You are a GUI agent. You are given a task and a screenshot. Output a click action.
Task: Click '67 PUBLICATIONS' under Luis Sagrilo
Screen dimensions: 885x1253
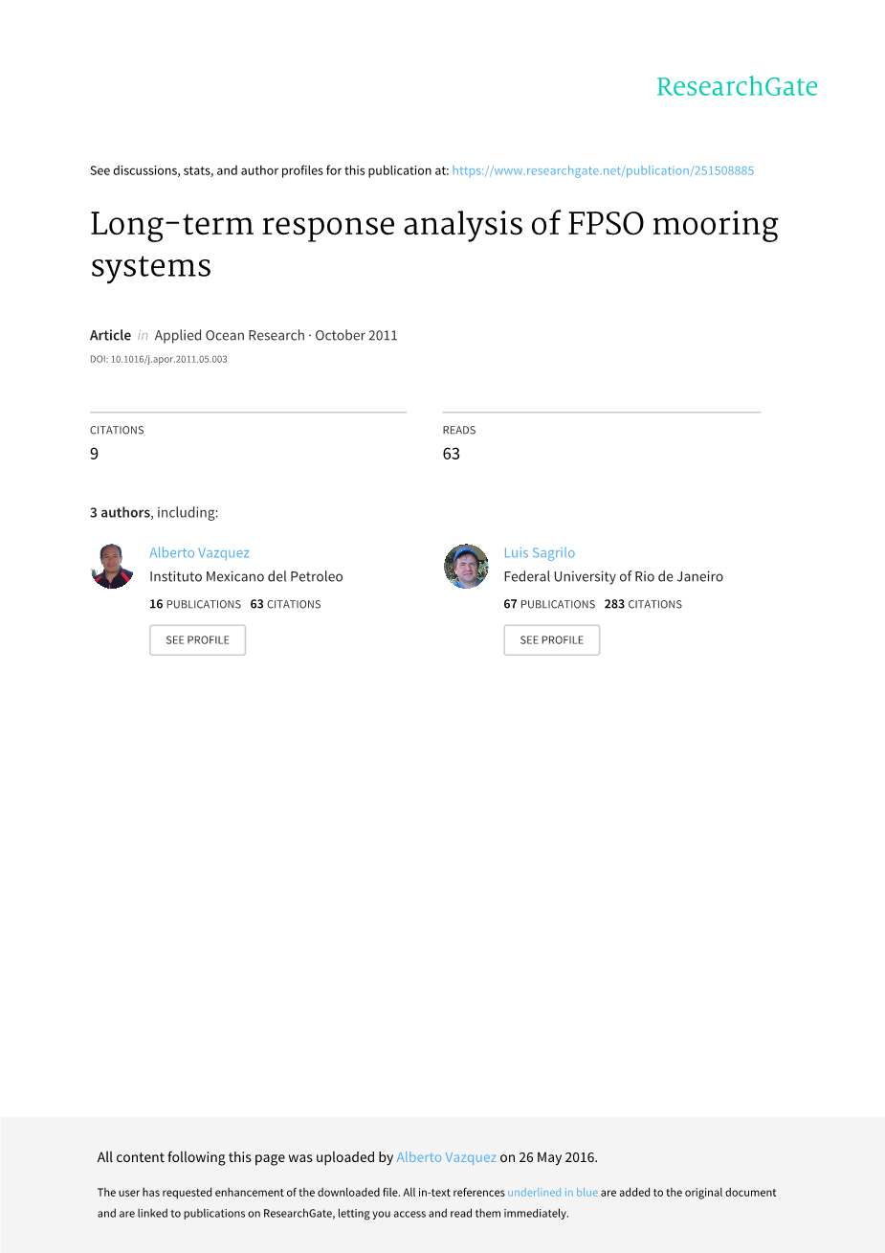click(x=549, y=604)
